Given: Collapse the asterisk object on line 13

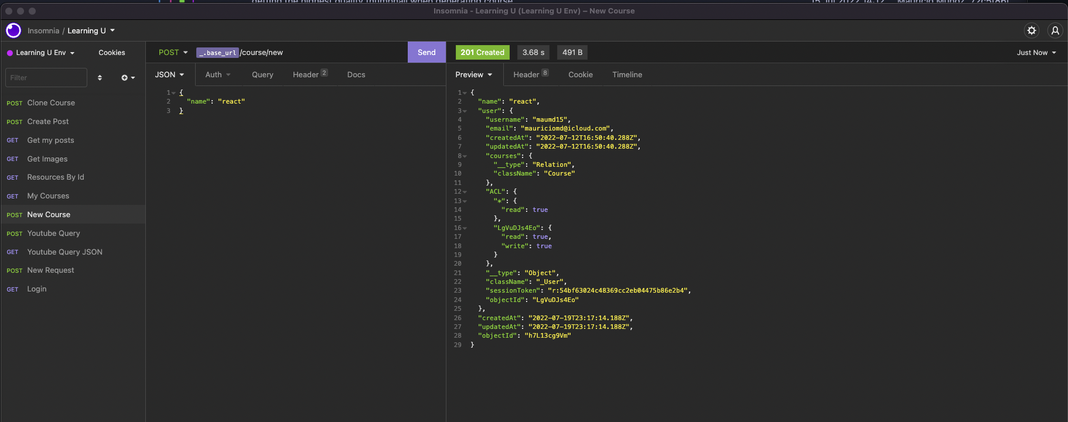Looking at the screenshot, I should pyautogui.click(x=465, y=201).
